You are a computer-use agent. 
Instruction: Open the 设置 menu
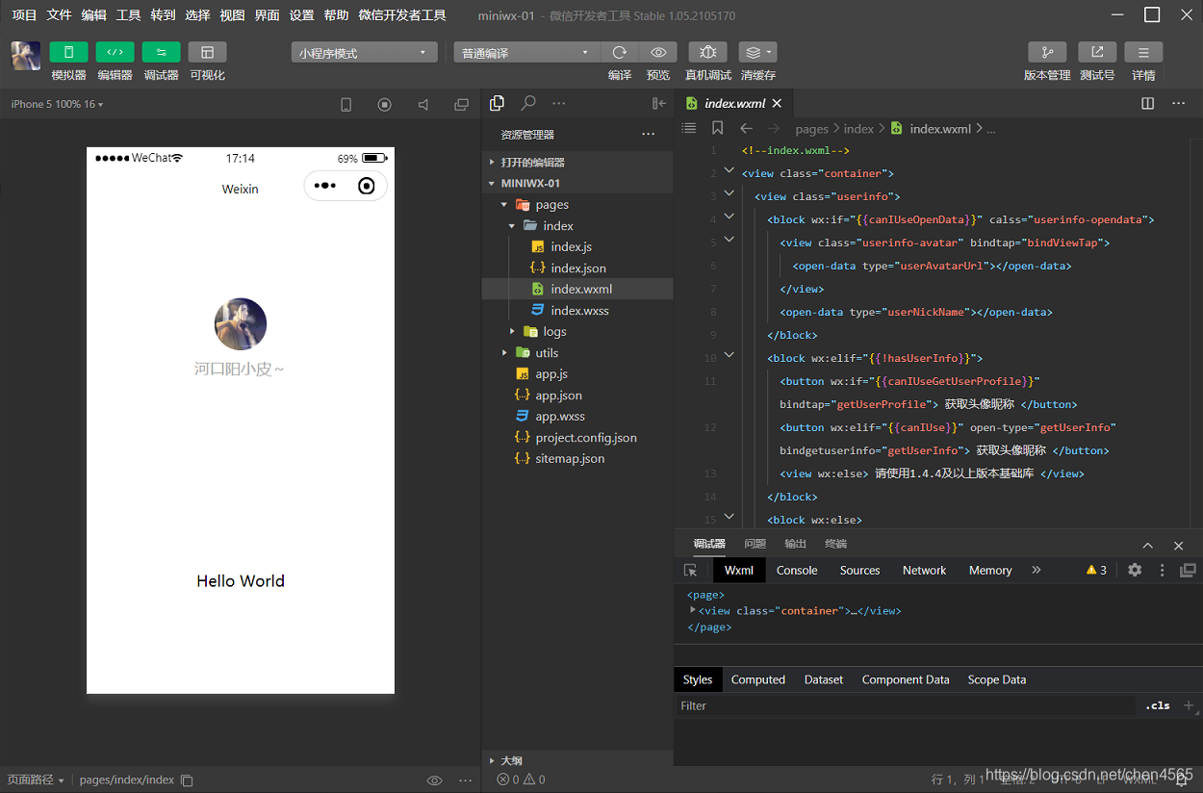[x=301, y=15]
